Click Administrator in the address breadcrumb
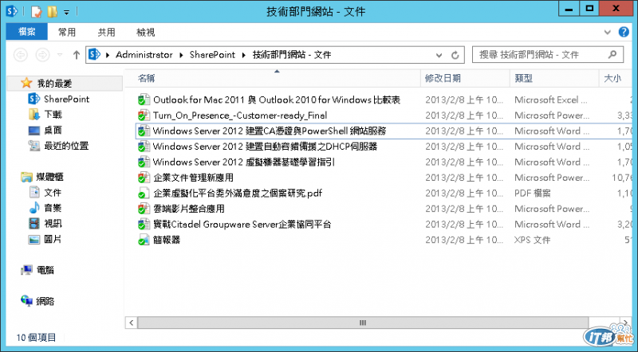638x352 pixels. (x=144, y=54)
